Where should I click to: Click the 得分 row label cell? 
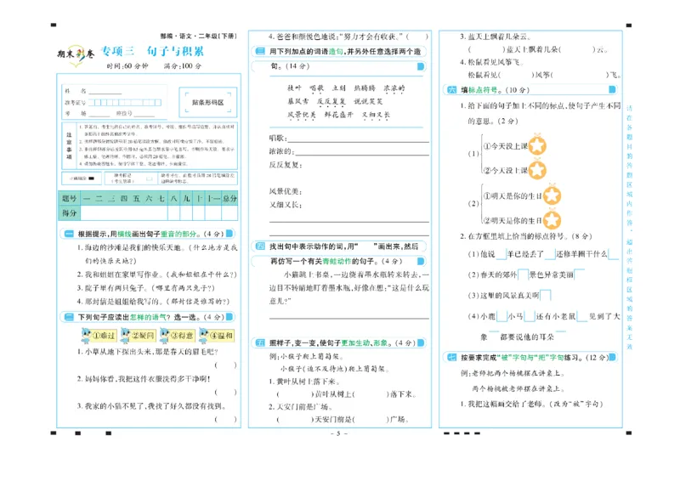pos(70,213)
